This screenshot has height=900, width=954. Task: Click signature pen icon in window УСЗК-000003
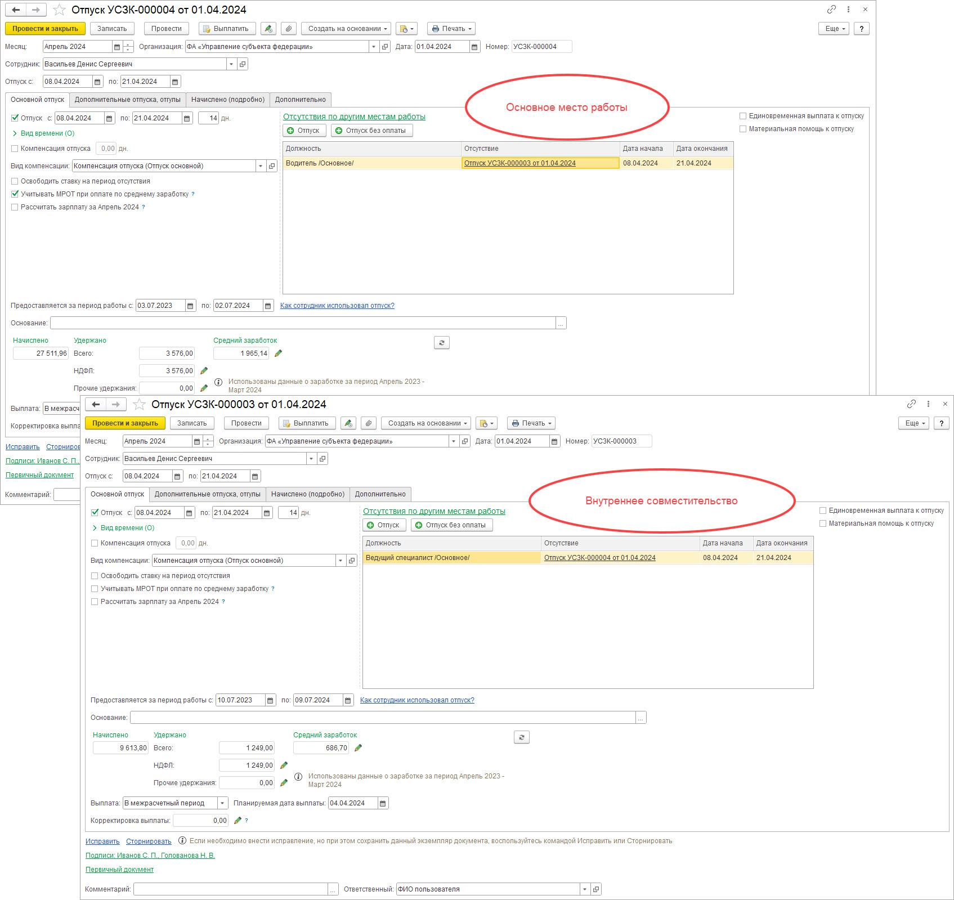point(348,423)
